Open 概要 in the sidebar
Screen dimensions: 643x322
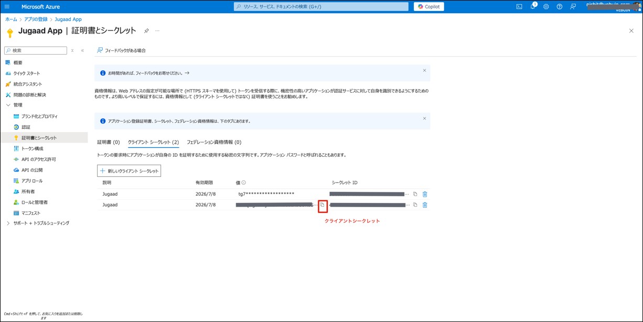(x=18, y=62)
